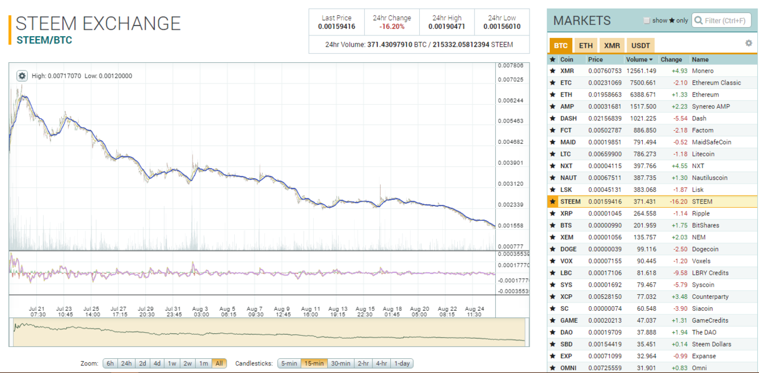This screenshot has height=373, width=759.
Task: Toggle the star for the DASH row
Action: [553, 118]
